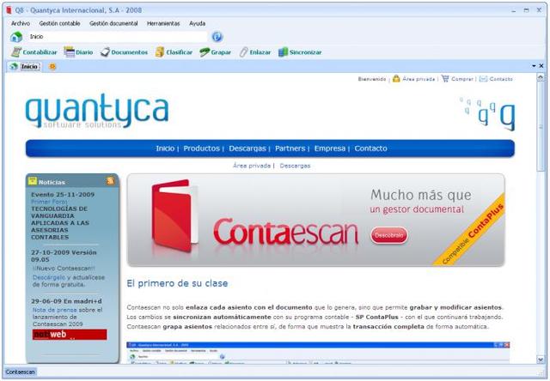Image resolution: width=550 pixels, height=381 pixels.
Task: Open Productos in the blue navigation bar
Action: tap(201, 148)
